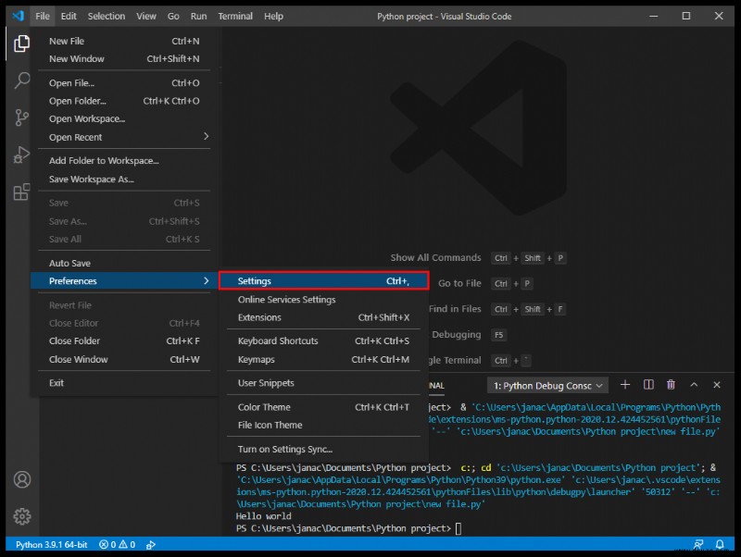Click the 'Hello world' terminal output
Image resolution: width=741 pixels, height=557 pixels.
(263, 516)
